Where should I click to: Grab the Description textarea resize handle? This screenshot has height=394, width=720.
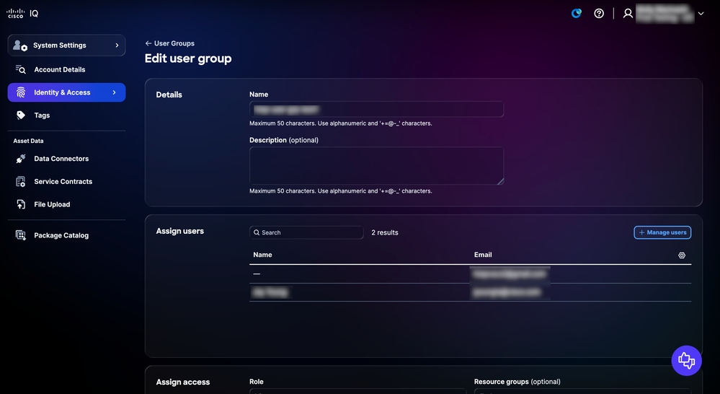[x=500, y=181]
